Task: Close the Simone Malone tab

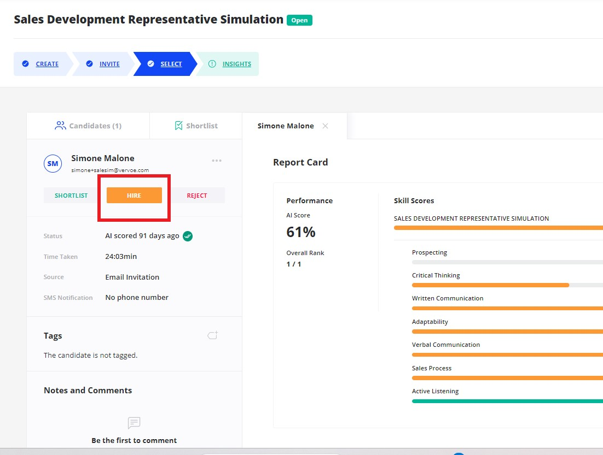Action: tap(326, 126)
